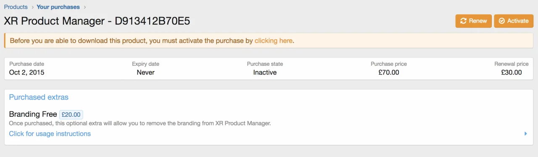
Task: Click the Inactive purchase state value
Action: click(265, 72)
